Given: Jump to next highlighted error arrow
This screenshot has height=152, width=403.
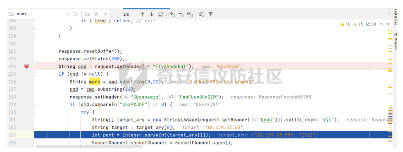Looking at the screenshot, I should pyautogui.click(x=388, y=24).
